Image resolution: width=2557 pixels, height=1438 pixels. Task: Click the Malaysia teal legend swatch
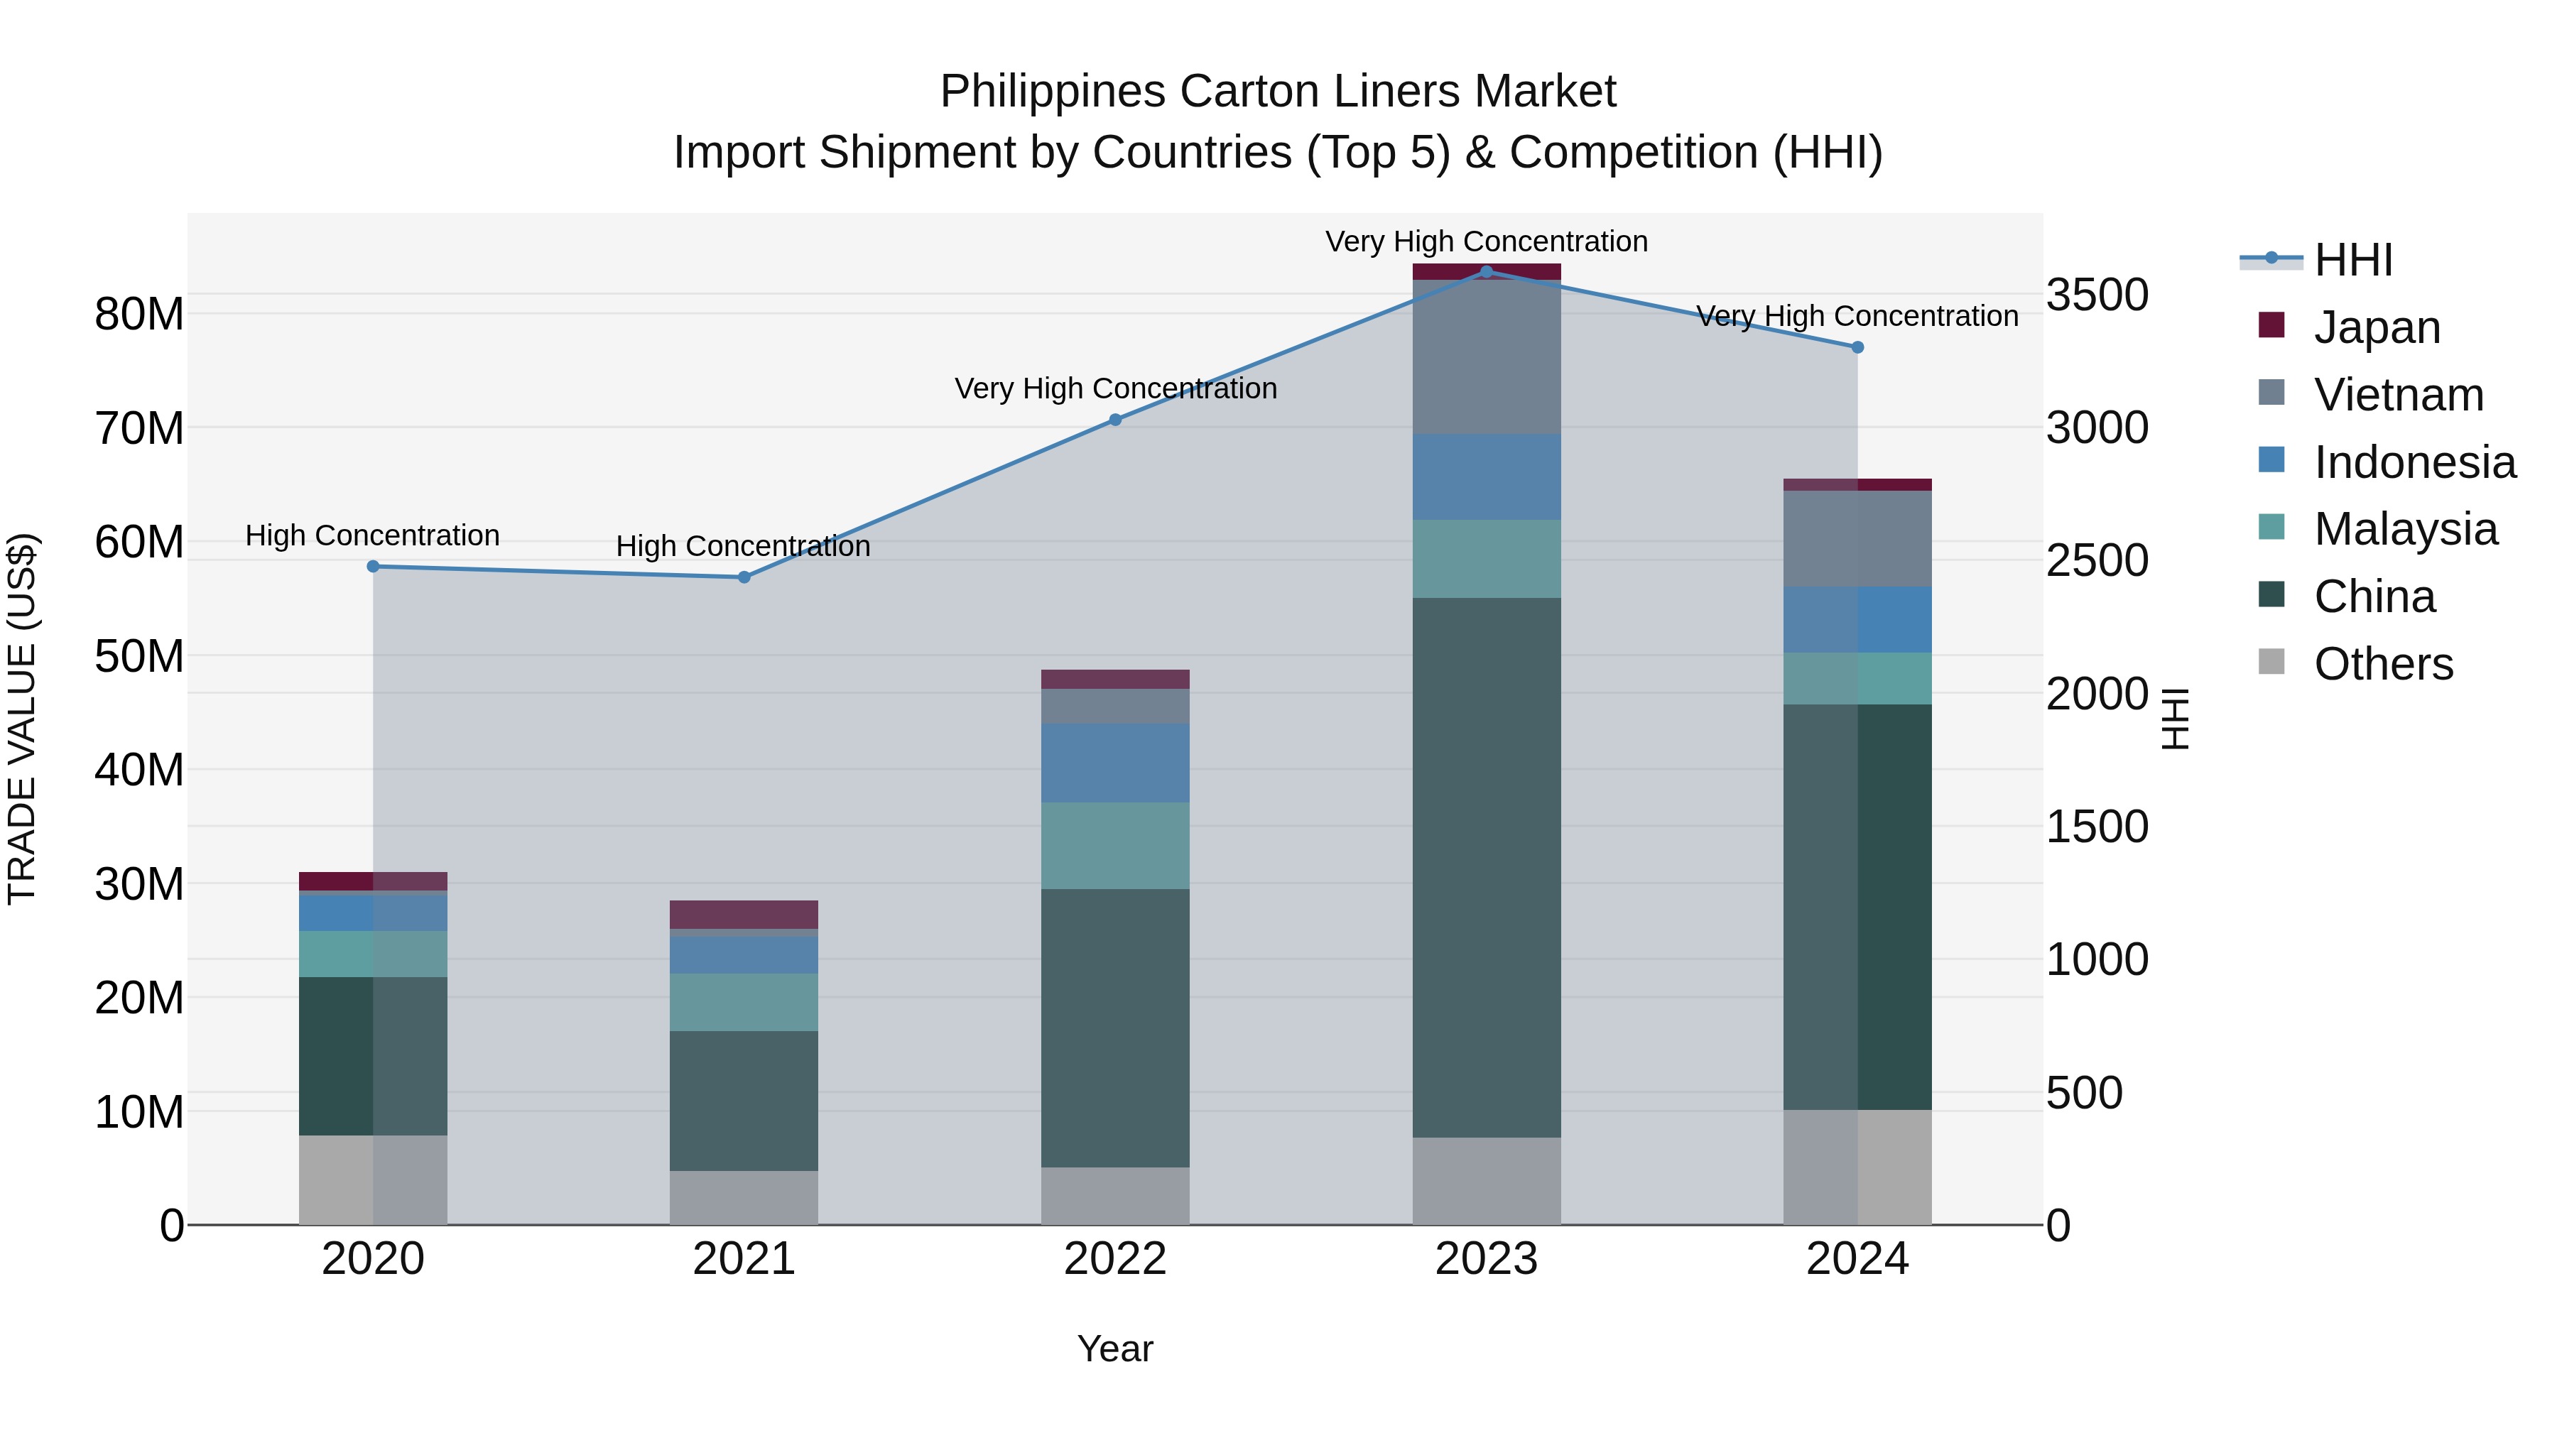coord(2271,526)
